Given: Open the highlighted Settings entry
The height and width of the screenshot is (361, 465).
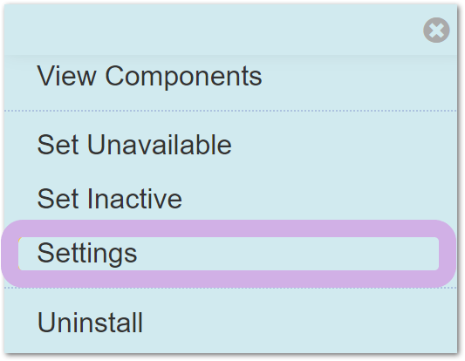Looking at the screenshot, I should [x=87, y=254].
